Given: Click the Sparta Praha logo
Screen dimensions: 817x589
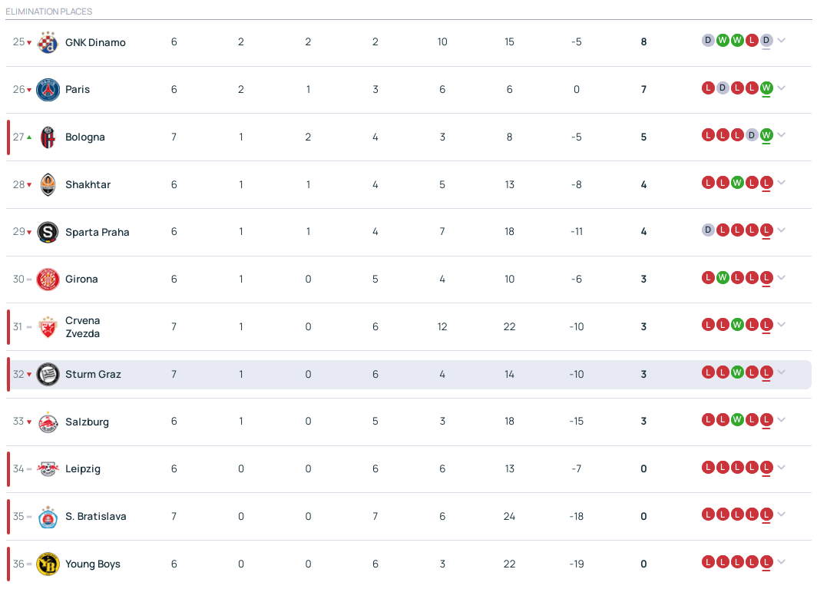Looking at the screenshot, I should point(48,232).
